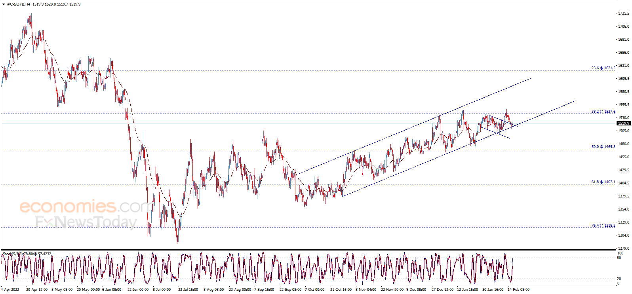Click the 1706.0 price axis label
The image size is (632, 294).
pyautogui.click(x=624, y=27)
